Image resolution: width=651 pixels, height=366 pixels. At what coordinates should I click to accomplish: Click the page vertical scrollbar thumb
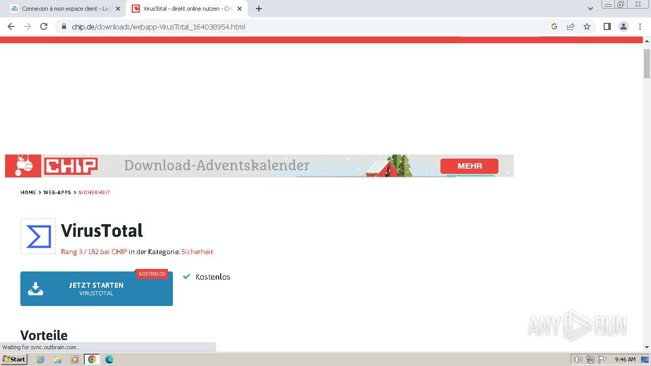[647, 64]
